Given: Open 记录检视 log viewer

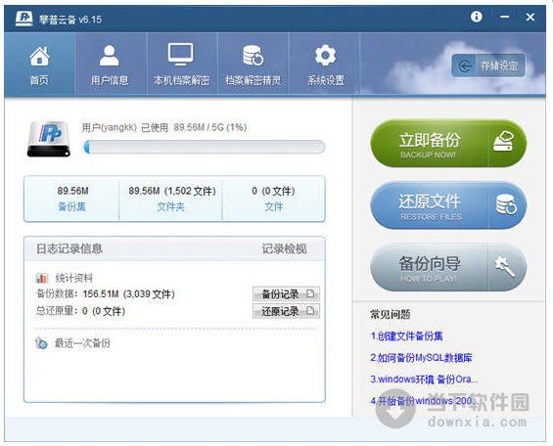Looking at the screenshot, I should tap(284, 248).
